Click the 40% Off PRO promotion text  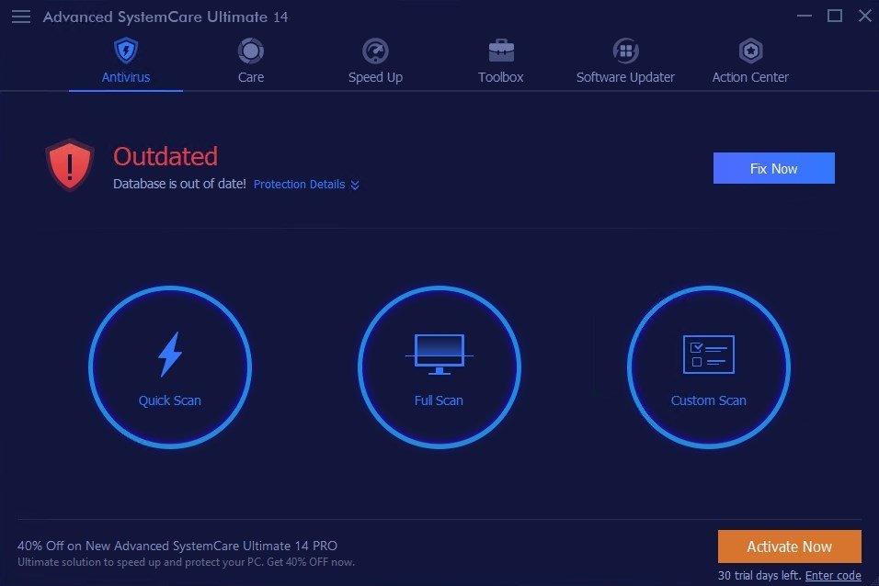pos(177,546)
